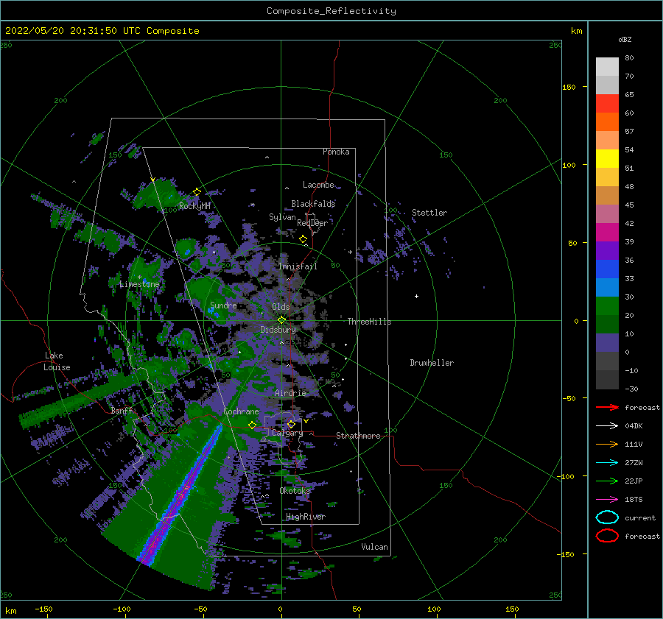Screen dimensions: 663x619
Task: Click the yellow diamond marker below Cochrane
Action: click(253, 425)
